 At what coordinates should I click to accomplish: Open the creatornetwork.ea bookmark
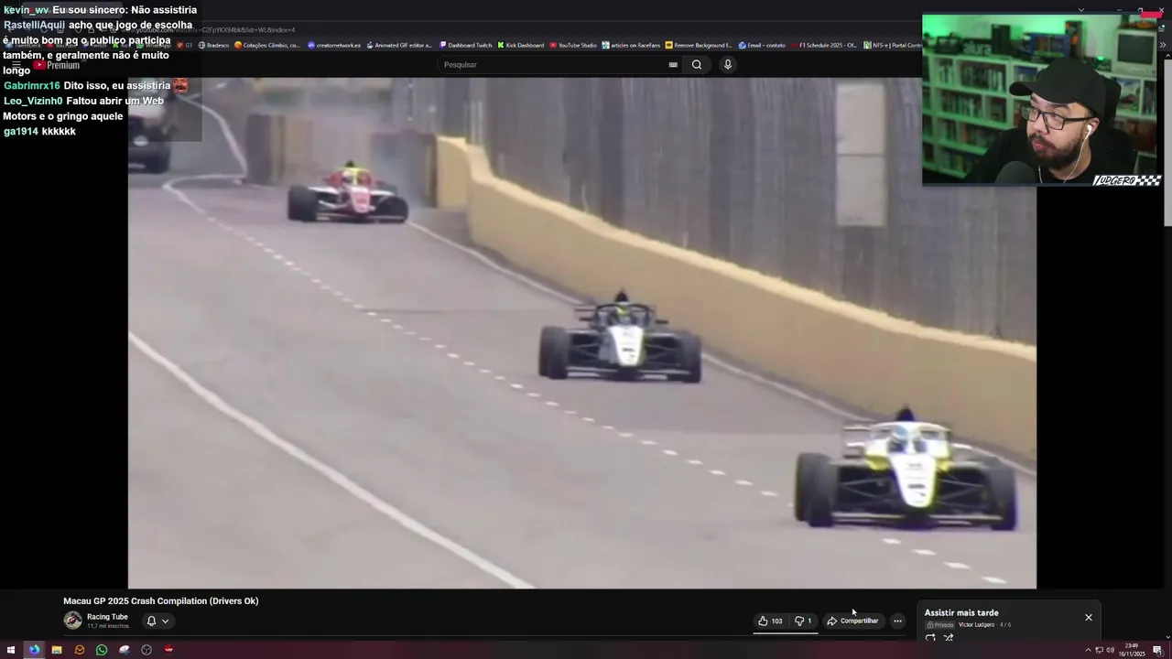334,45
